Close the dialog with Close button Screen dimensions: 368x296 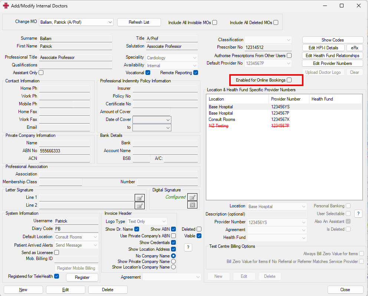coord(345,290)
